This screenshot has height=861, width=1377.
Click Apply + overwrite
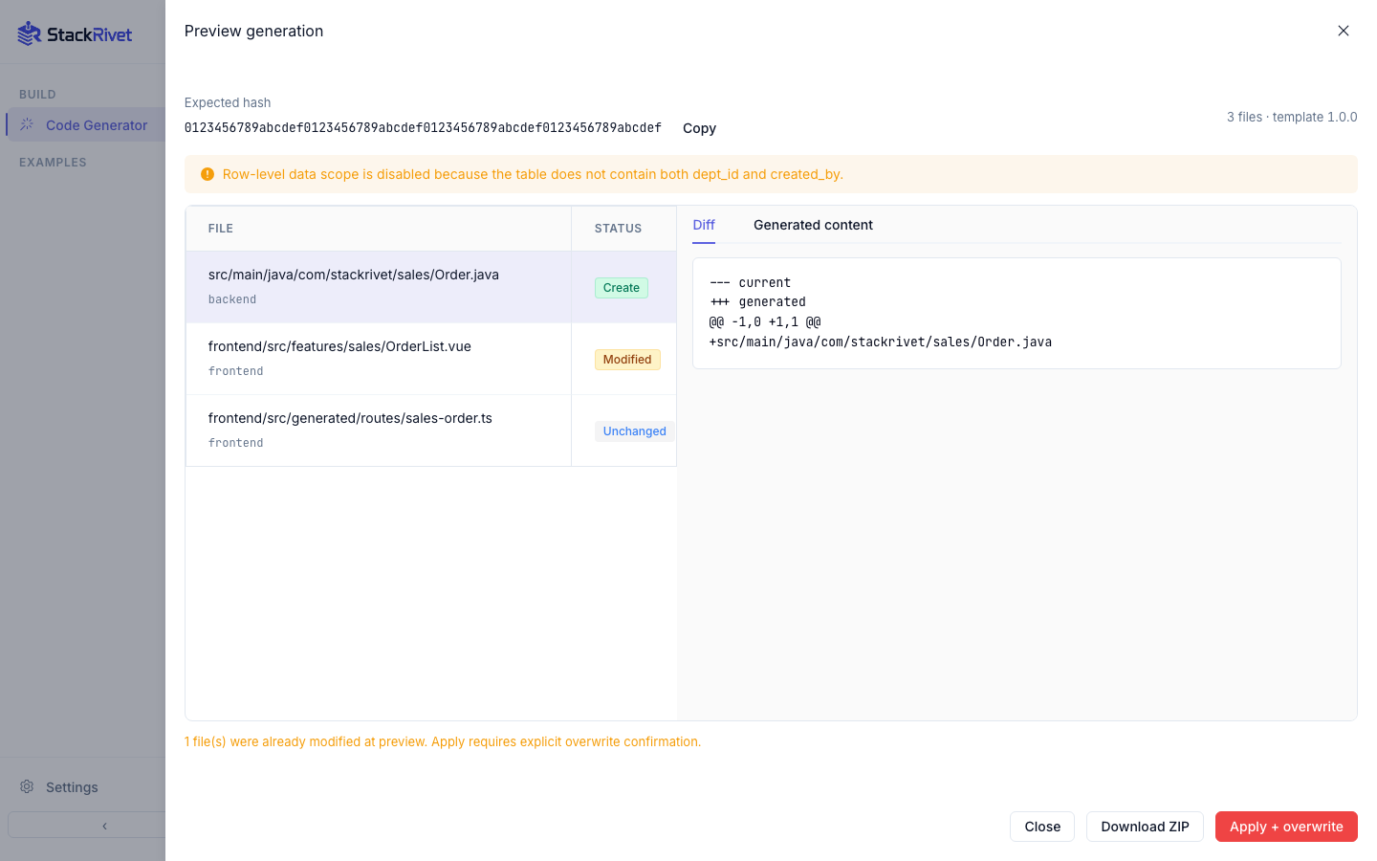(1286, 827)
